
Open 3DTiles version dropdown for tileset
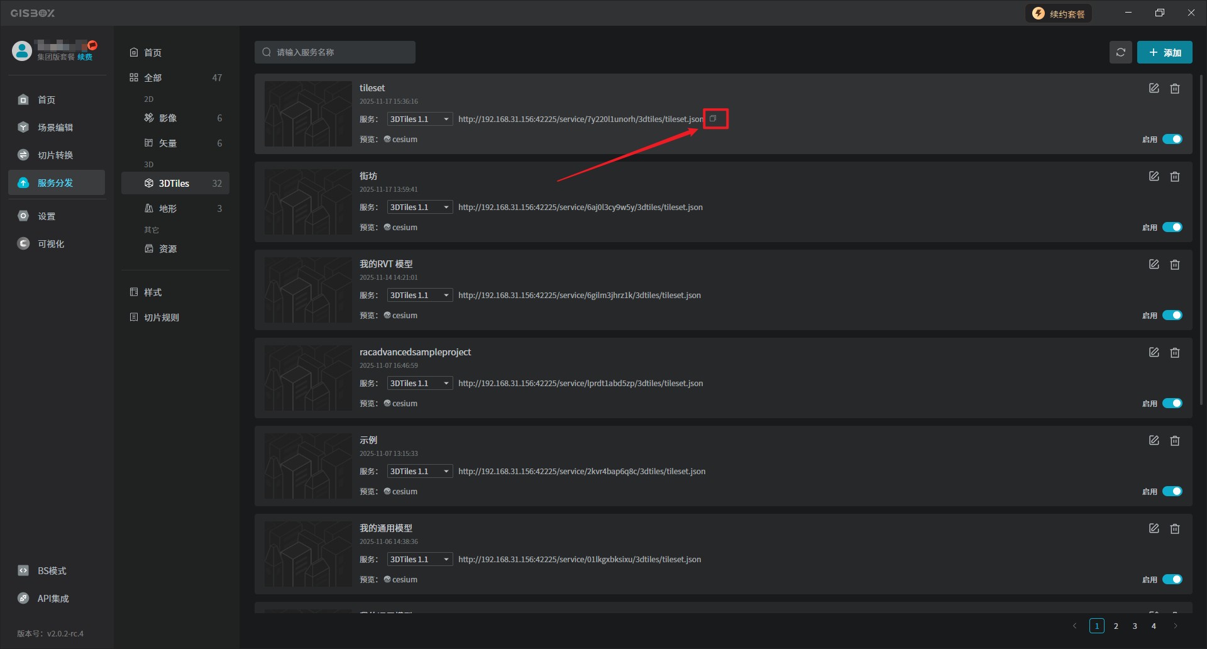tap(419, 119)
